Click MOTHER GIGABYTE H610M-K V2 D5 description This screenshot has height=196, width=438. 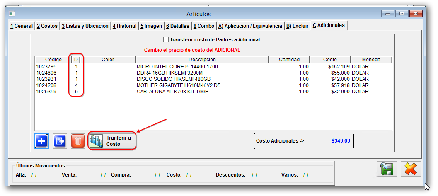(179, 85)
